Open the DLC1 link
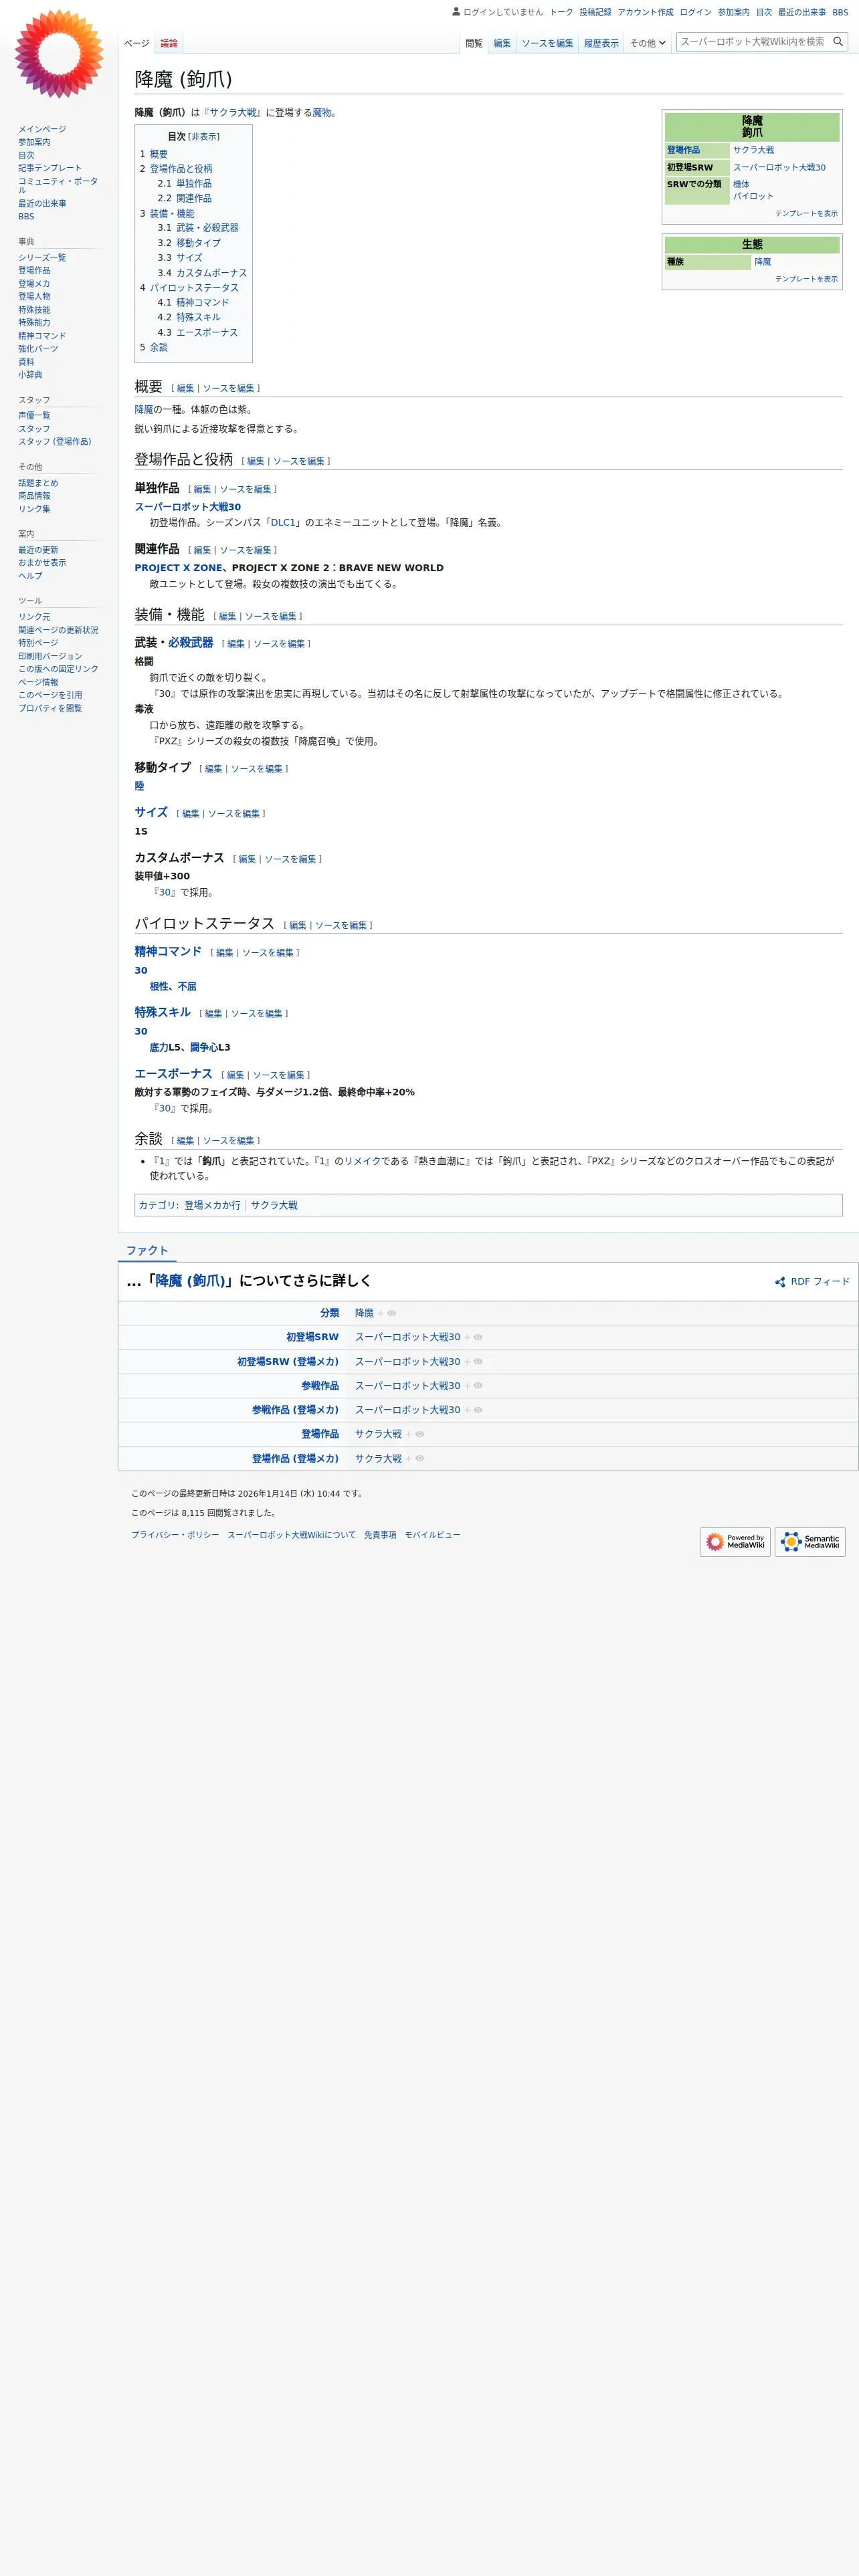Screen dimensions: 859x2576 click(283, 523)
